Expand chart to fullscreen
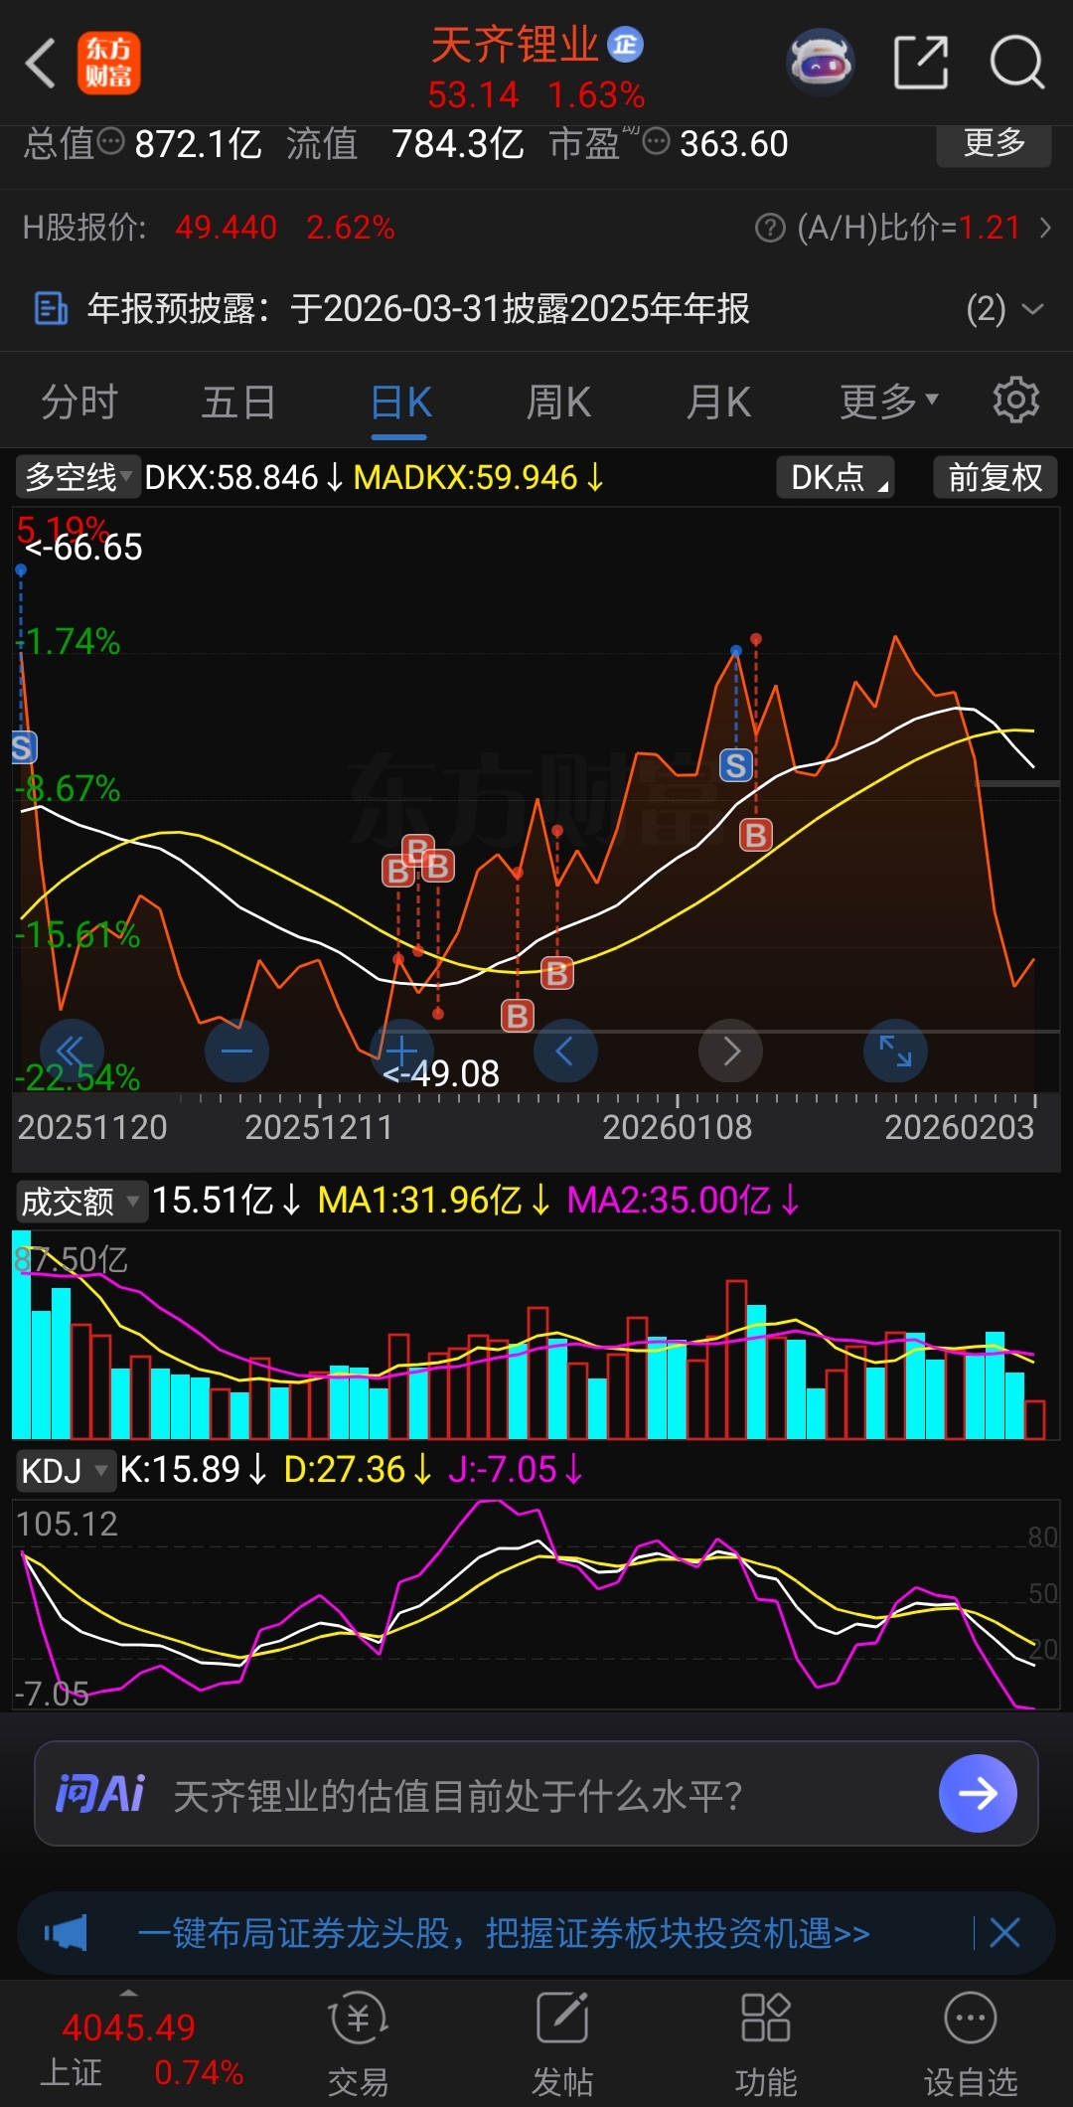The height and width of the screenshot is (2107, 1073). coord(895,1051)
